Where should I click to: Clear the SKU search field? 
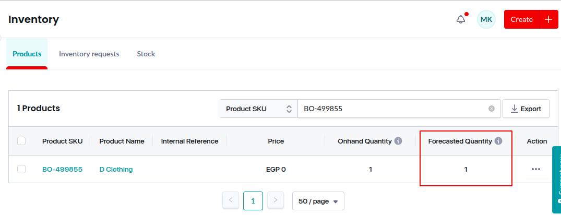pos(492,109)
